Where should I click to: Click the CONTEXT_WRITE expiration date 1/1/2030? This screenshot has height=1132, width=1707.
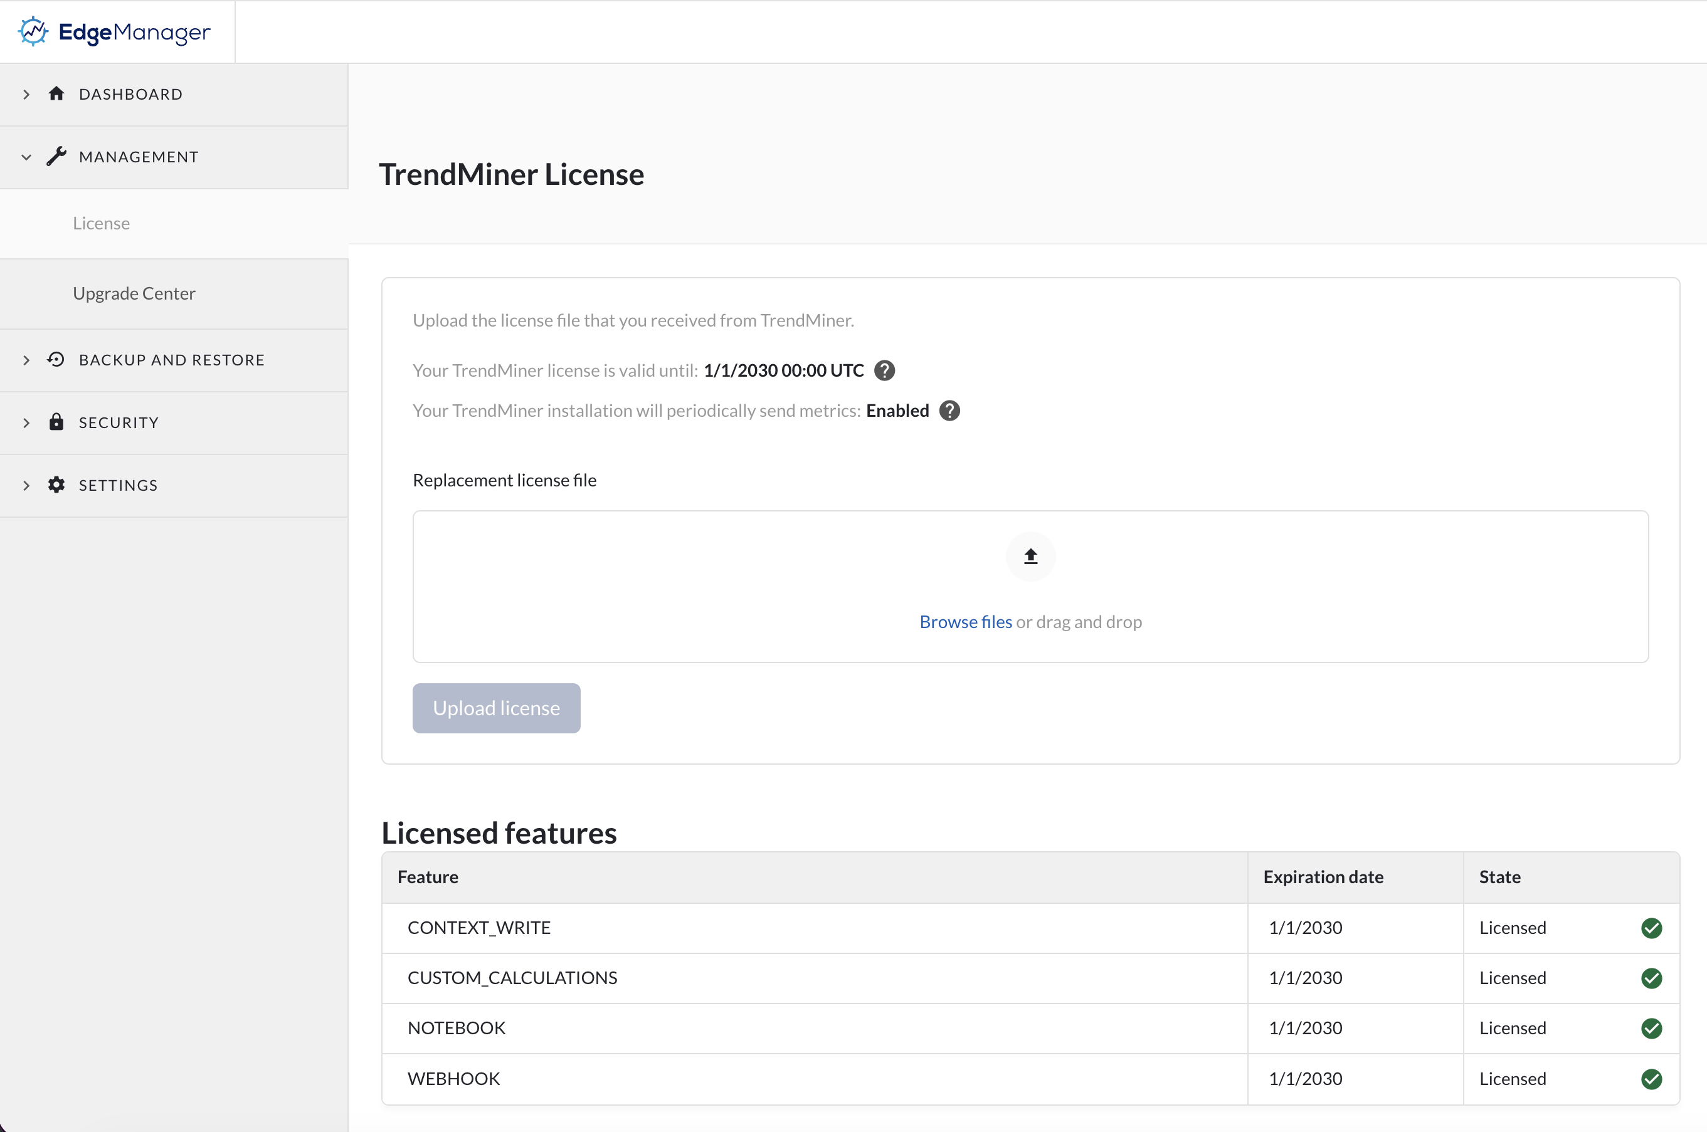[x=1306, y=928]
